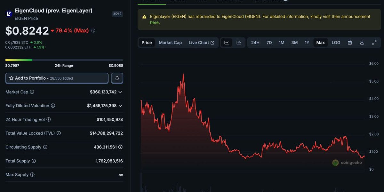
Task: Toggle LOG scale on the chart
Action: coord(336,43)
